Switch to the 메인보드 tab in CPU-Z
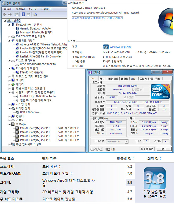Image resolution: width=174 pixels, height=204 pixels. tap(113, 79)
